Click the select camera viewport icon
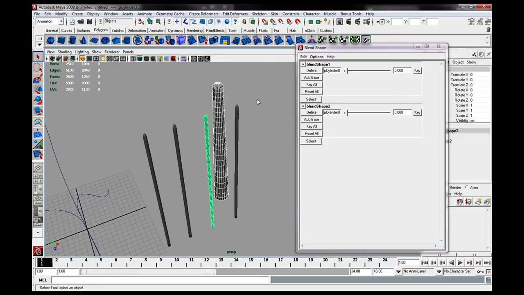This screenshot has height=295, width=524. click(x=52, y=59)
